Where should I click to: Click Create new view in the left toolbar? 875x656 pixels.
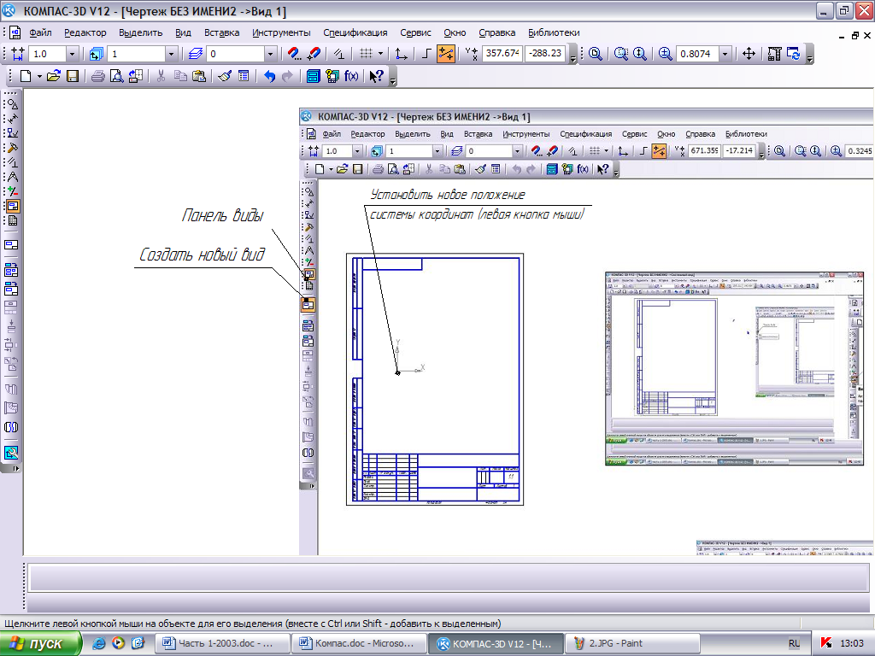11,245
